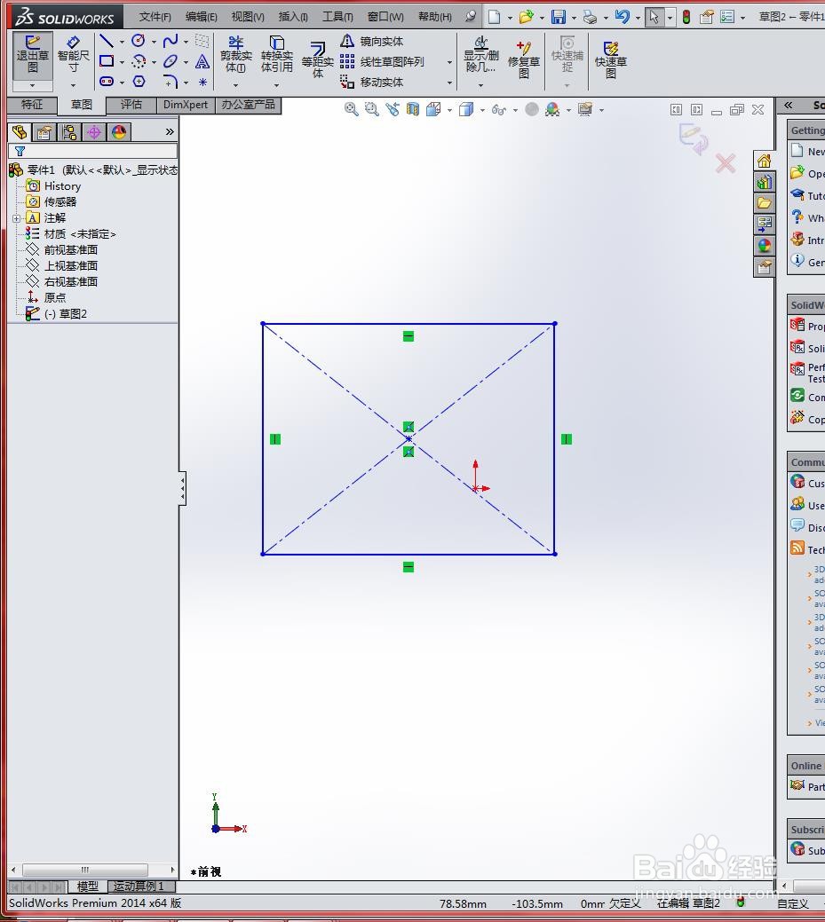
Task: Open the 视图(V) menu
Action: coord(247,17)
